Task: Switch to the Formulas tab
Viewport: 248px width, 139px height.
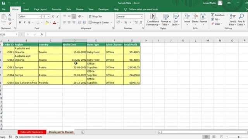Action: click(57, 9)
